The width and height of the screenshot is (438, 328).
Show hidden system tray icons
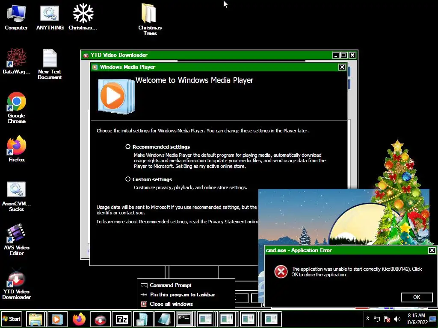(x=367, y=319)
